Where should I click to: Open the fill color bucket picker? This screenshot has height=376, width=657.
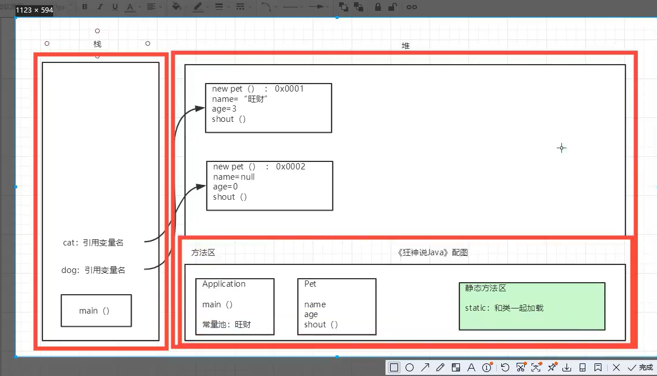coord(178,7)
